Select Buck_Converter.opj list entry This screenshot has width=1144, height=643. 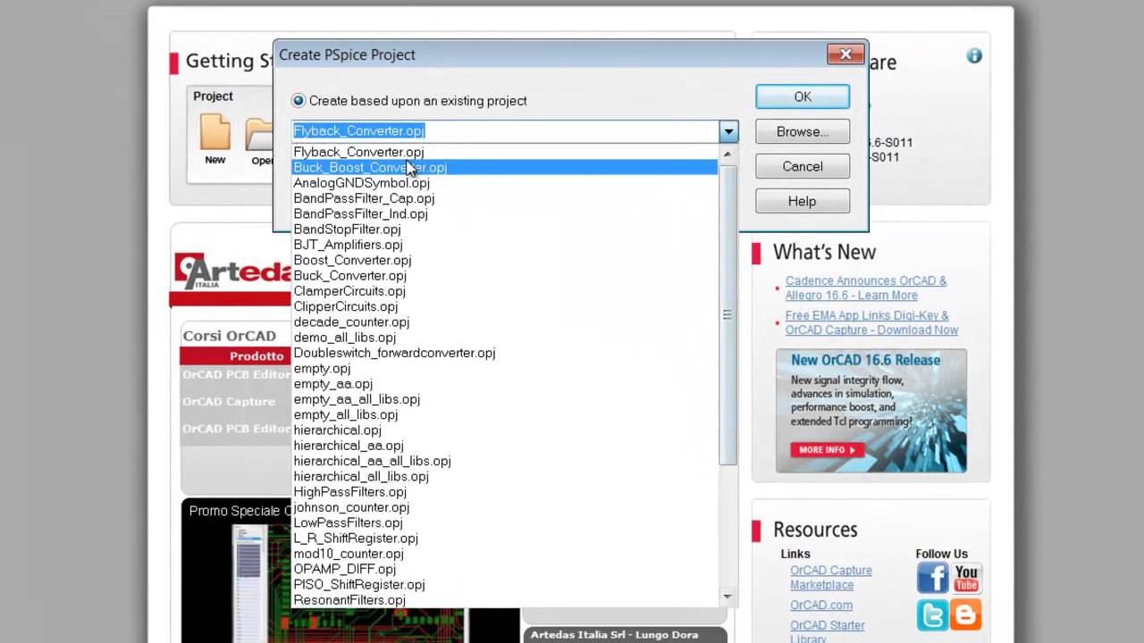pyautogui.click(x=505, y=275)
